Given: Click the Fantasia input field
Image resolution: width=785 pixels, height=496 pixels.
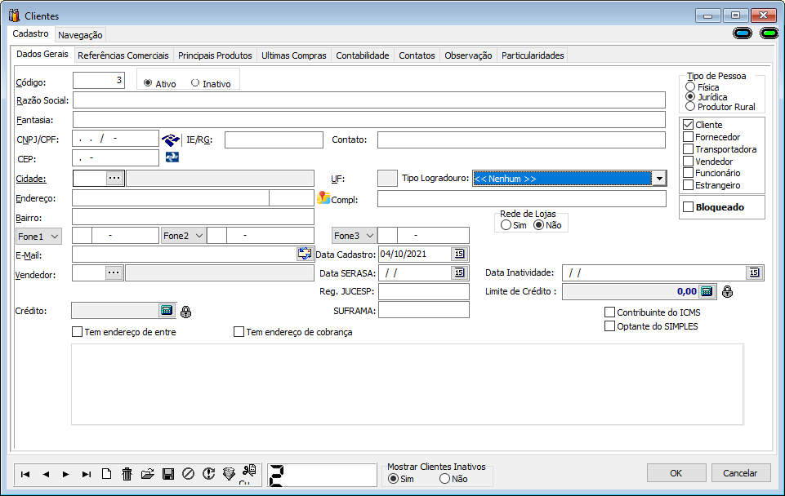Looking at the screenshot, I should tap(369, 119).
